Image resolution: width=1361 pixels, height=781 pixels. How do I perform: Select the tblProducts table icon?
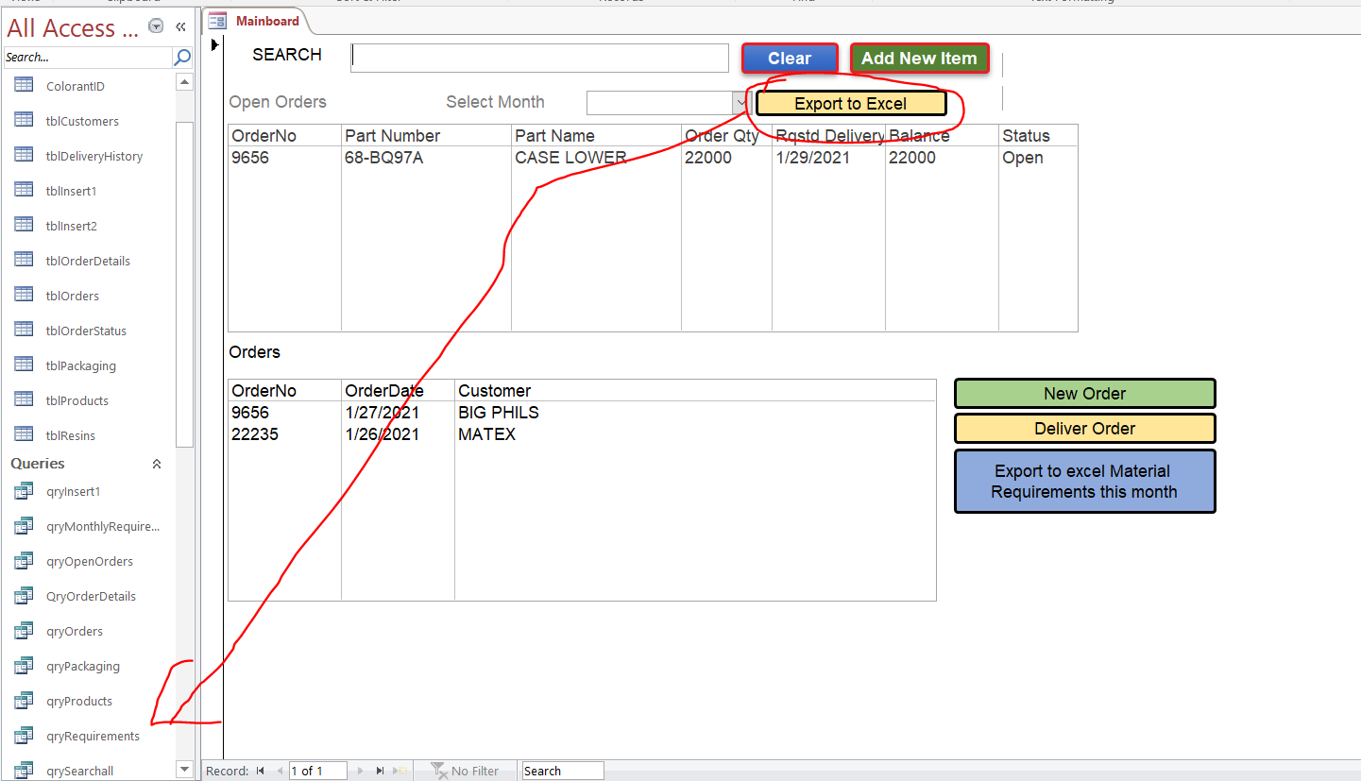click(x=25, y=400)
